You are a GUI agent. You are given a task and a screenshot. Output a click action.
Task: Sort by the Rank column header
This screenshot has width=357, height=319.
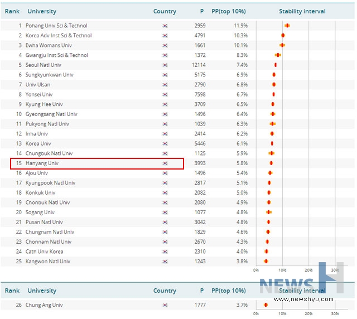coord(12,11)
